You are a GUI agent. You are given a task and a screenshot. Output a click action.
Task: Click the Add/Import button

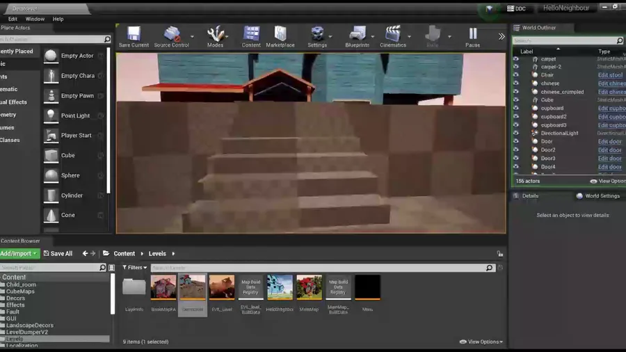point(19,254)
